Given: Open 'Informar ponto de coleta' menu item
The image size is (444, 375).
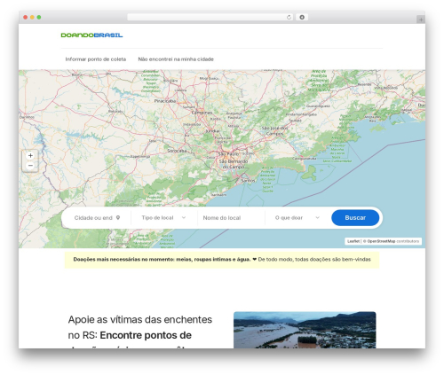Looking at the screenshot, I should click(x=96, y=59).
